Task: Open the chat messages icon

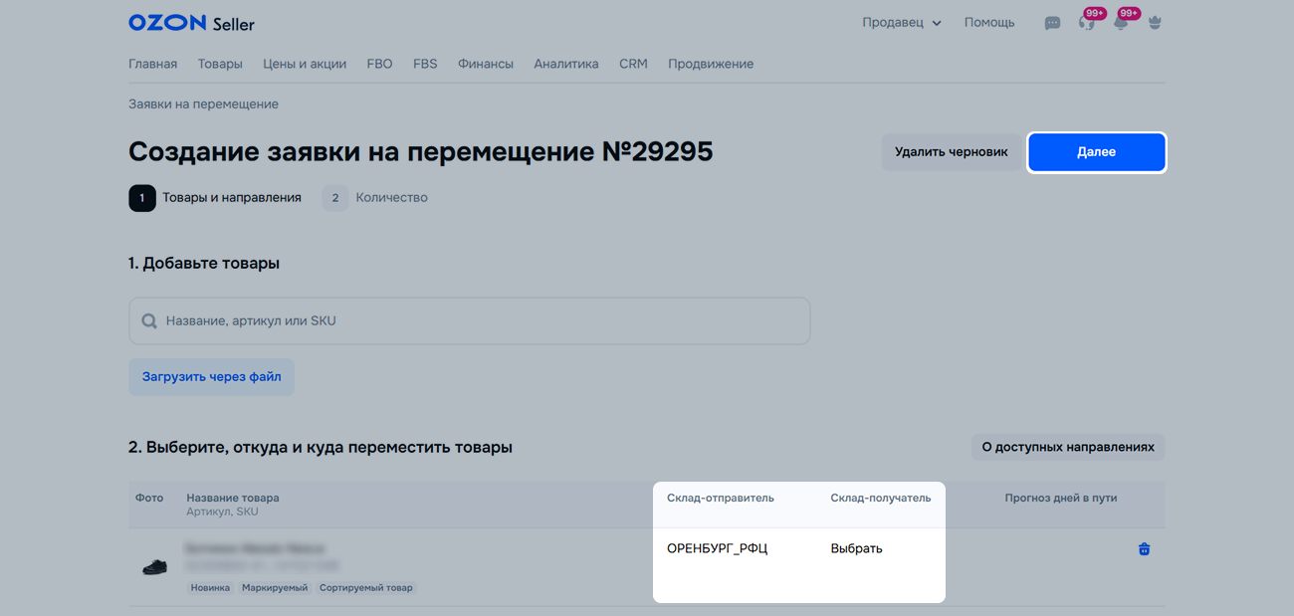Action: tap(1052, 23)
